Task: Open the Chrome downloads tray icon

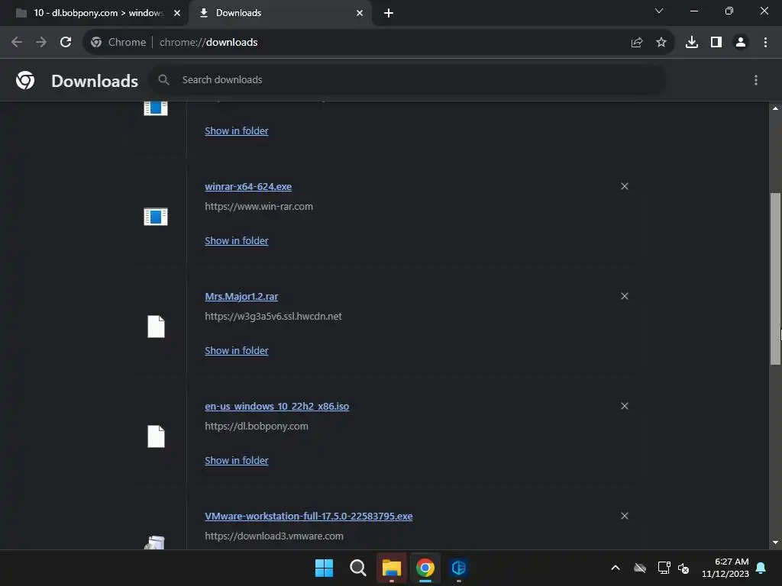Action: [x=692, y=43]
